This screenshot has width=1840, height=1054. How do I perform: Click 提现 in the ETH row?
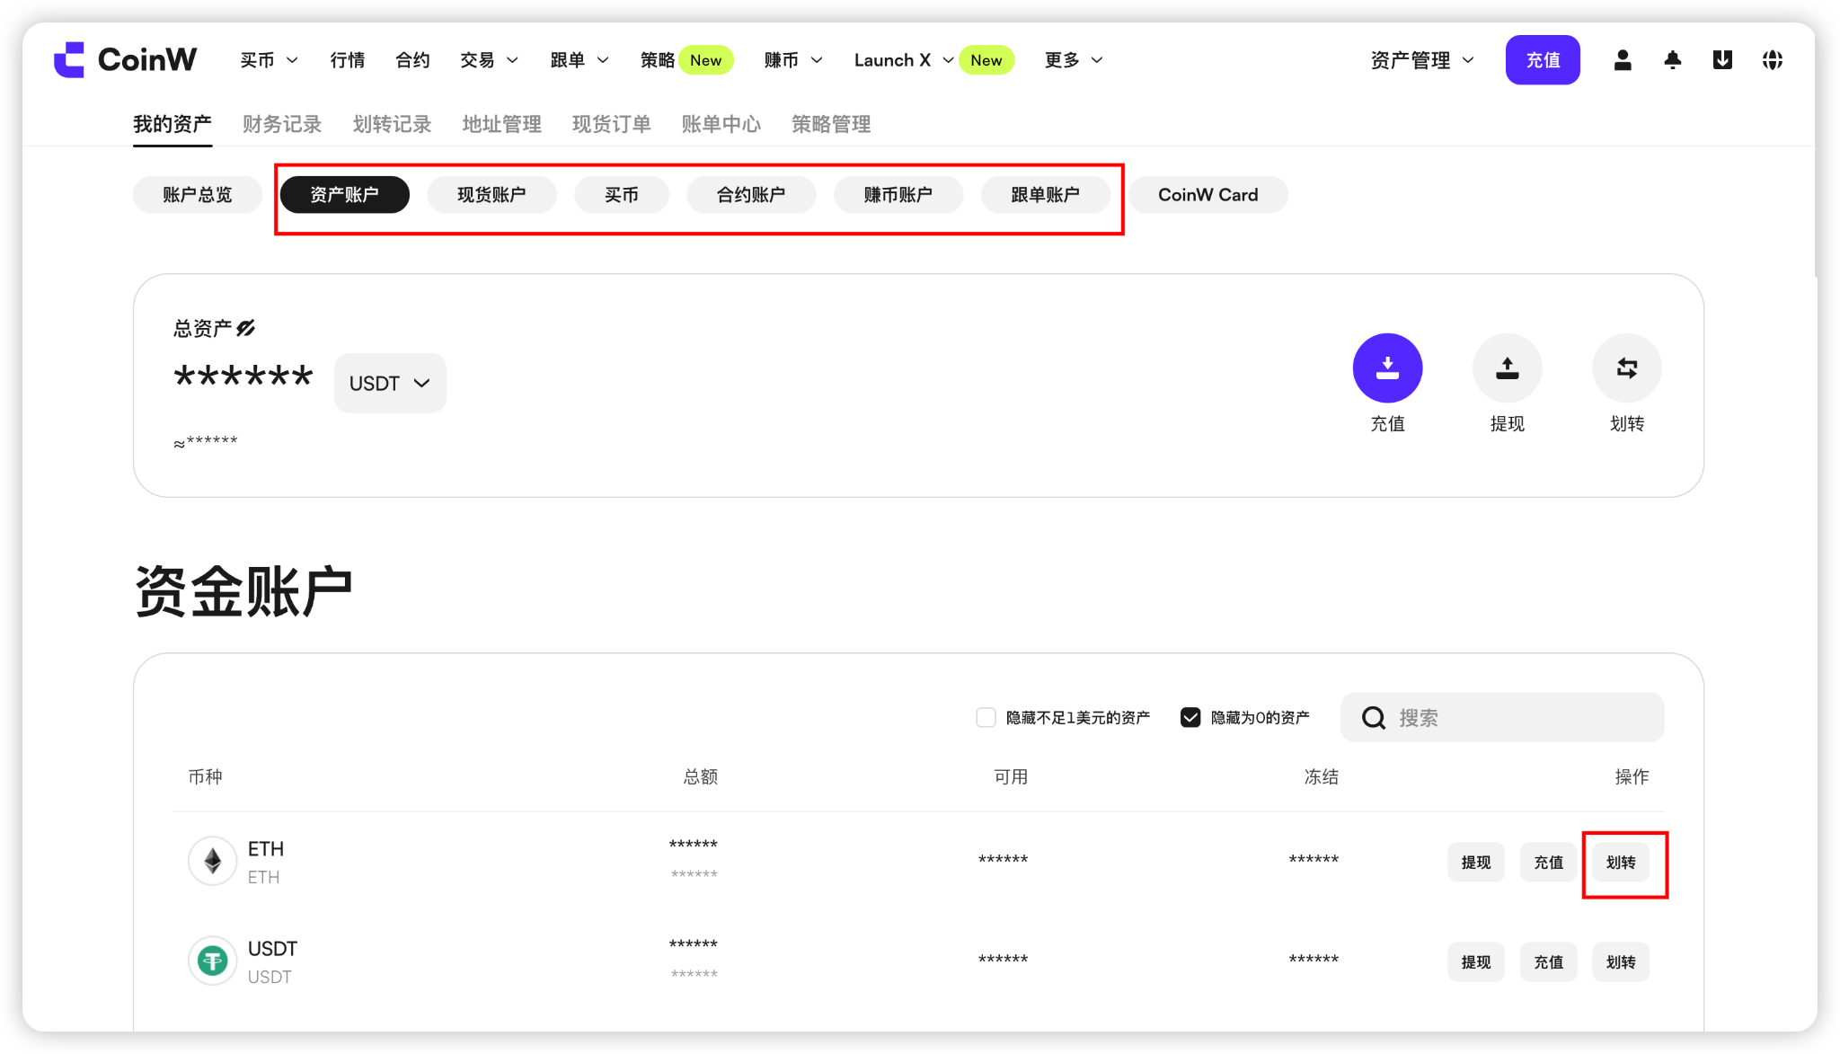coord(1476,863)
